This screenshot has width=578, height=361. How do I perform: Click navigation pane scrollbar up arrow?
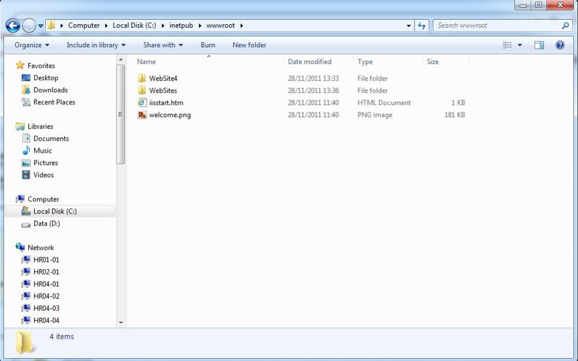(121, 59)
